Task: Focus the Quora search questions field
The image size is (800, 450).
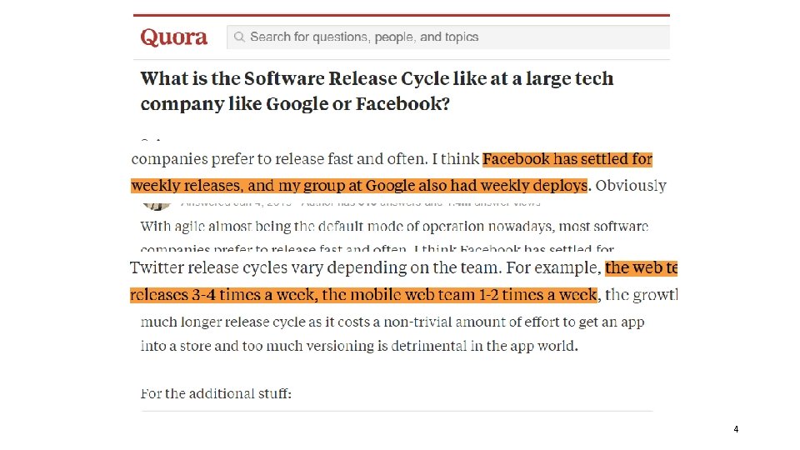Action: pyautogui.click(x=450, y=37)
